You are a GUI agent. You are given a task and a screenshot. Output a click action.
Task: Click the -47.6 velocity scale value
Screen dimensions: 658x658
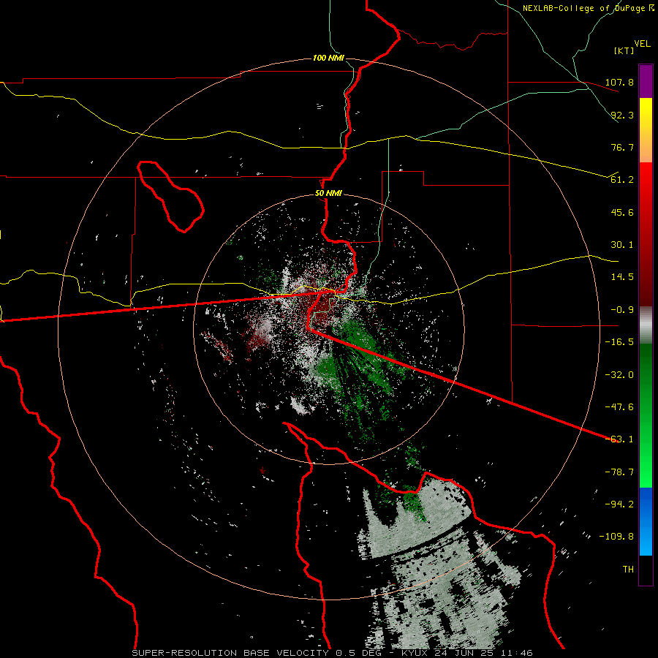coord(619,407)
